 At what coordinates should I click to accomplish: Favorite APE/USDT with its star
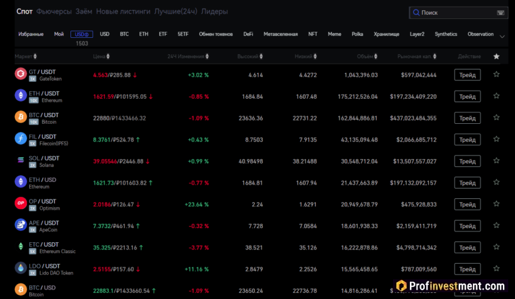tap(496, 225)
